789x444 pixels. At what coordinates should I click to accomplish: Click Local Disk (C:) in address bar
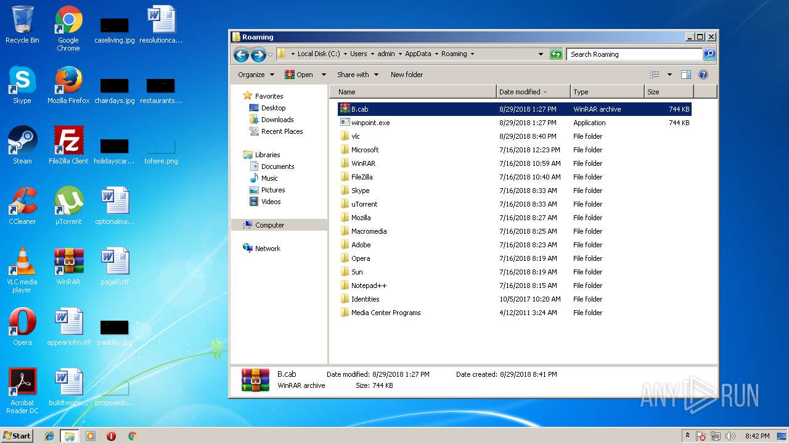pyautogui.click(x=319, y=54)
